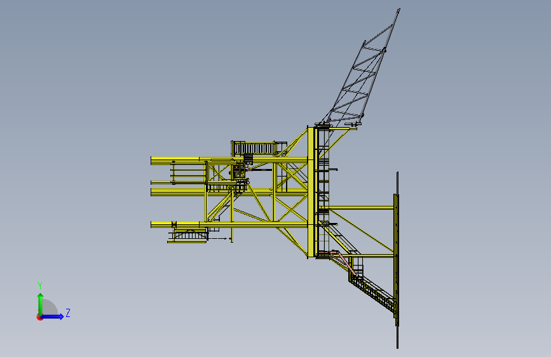Click the "Y" axis label text
Viewport: 551px width, 357px height.
pos(40,286)
